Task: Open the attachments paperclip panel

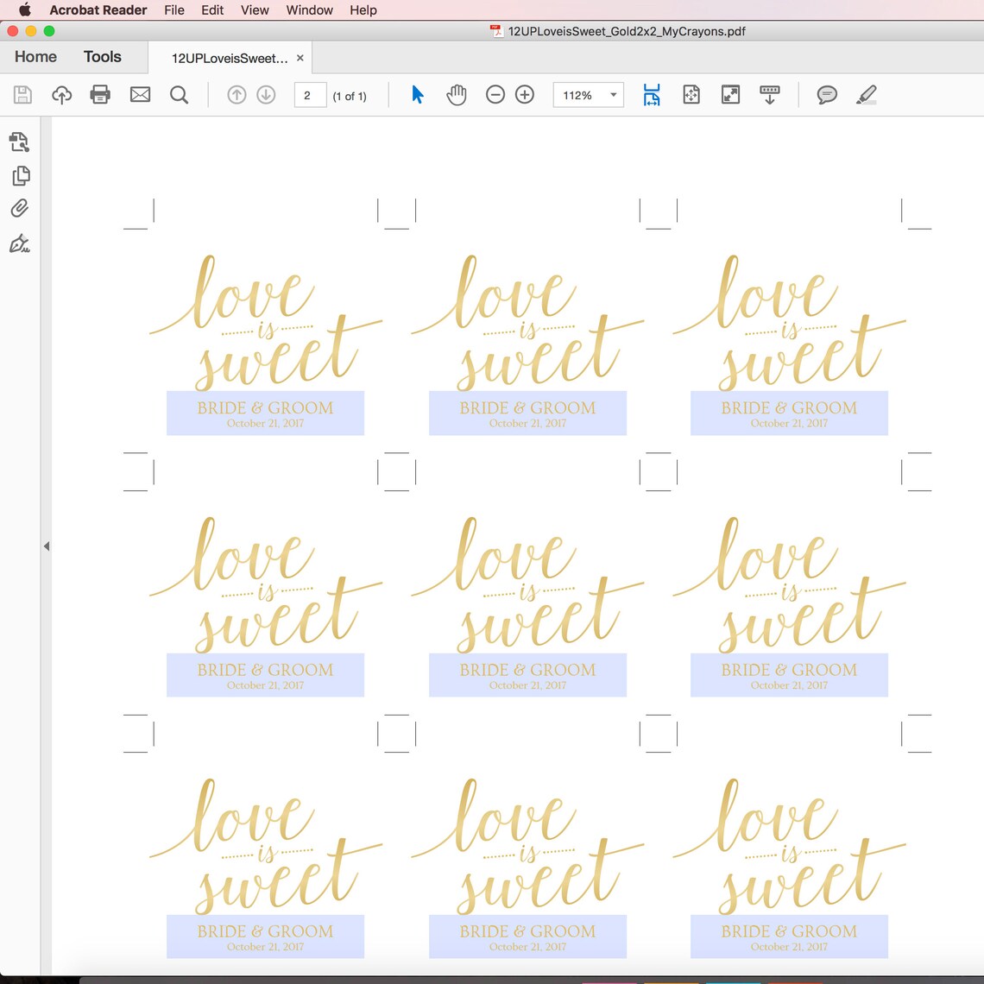Action: coord(19,208)
